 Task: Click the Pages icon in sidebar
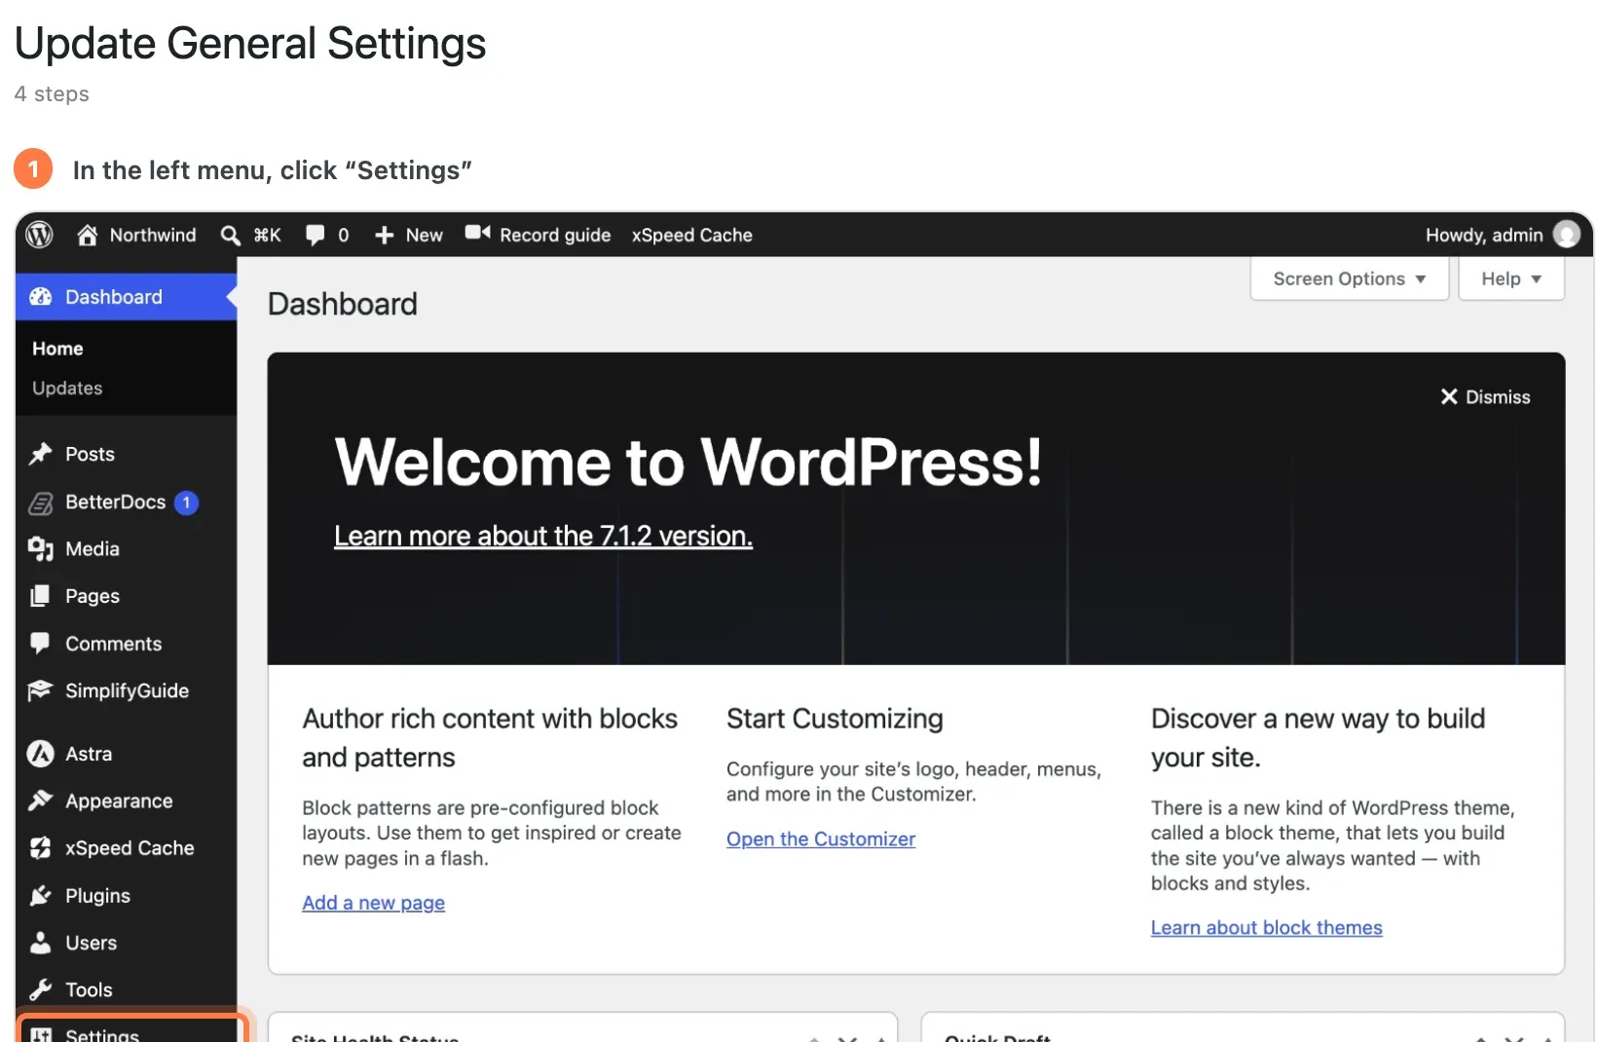click(41, 596)
